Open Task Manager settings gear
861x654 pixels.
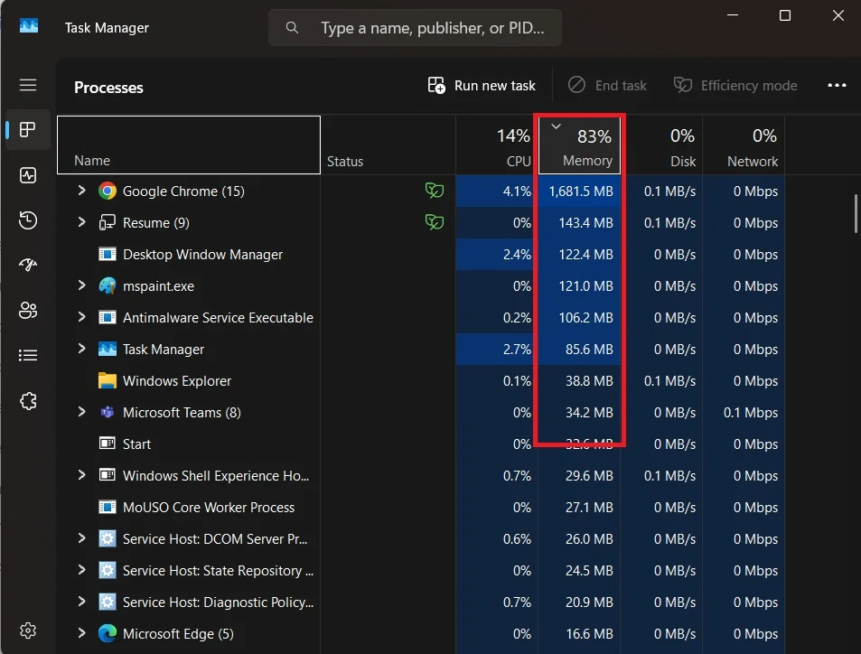(x=28, y=631)
